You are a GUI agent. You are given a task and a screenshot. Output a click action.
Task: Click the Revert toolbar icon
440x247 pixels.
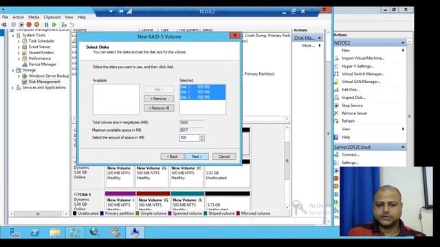pos(71,25)
